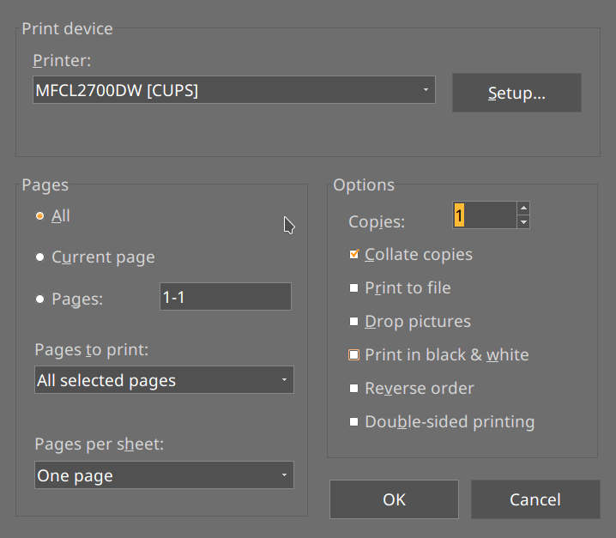The image size is (616, 538).
Task: Select the All pages radio button
Action: coord(40,216)
